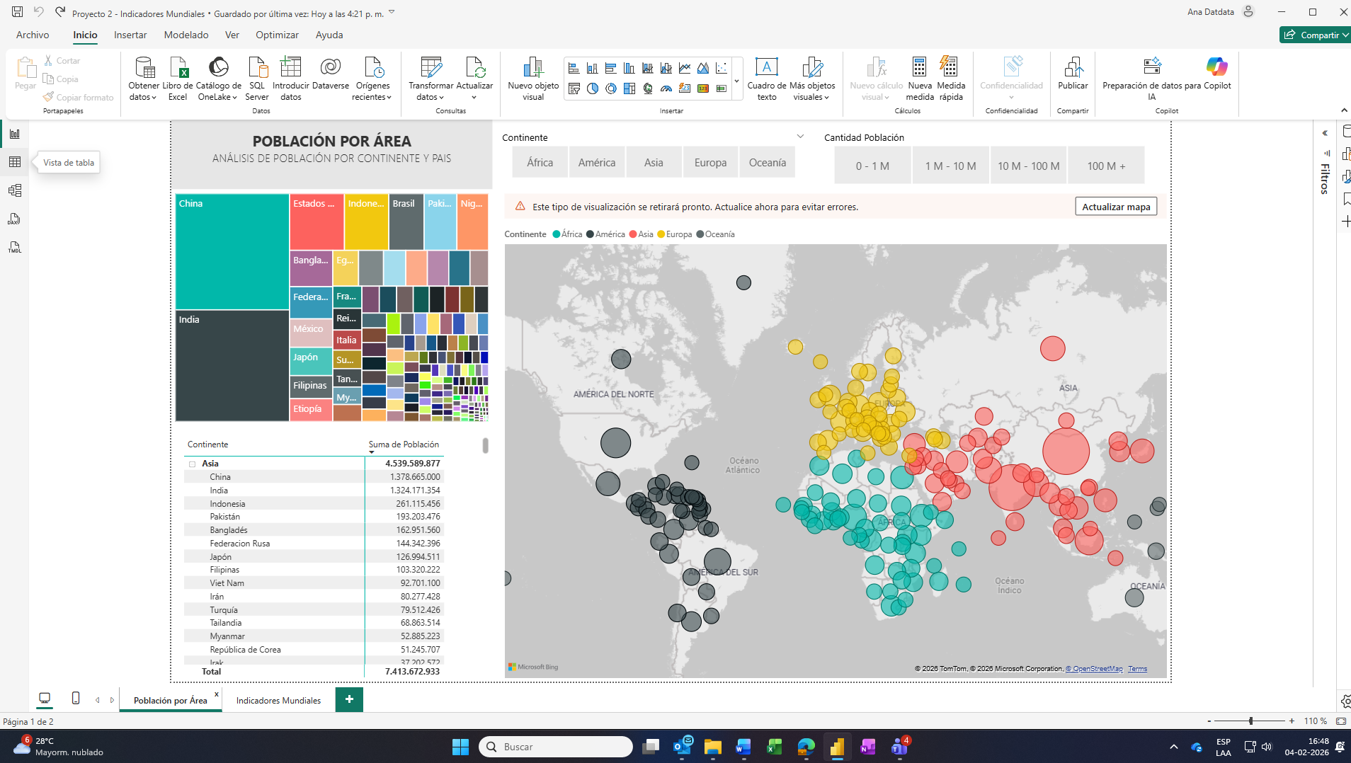Switch to Vista de tabla in sidebar
1351x763 pixels.
pyautogui.click(x=15, y=162)
